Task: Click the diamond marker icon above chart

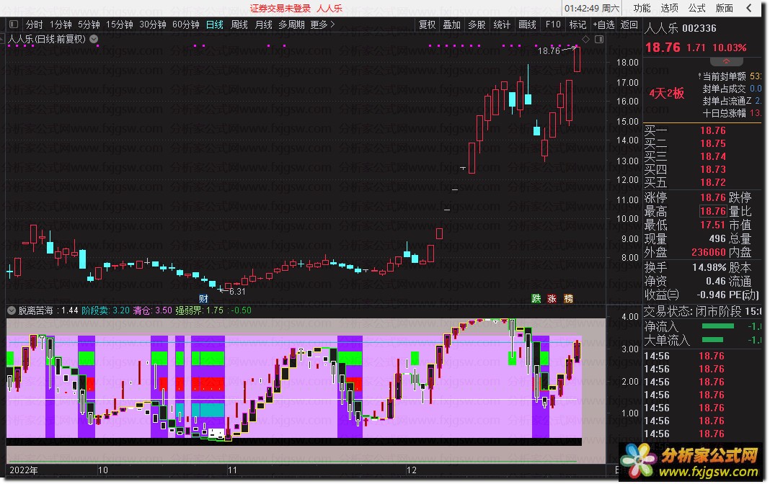Action: click(585, 39)
